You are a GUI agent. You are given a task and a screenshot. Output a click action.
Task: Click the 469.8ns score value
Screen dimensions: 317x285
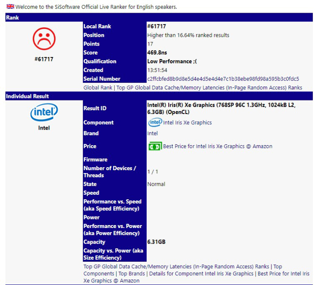157,52
